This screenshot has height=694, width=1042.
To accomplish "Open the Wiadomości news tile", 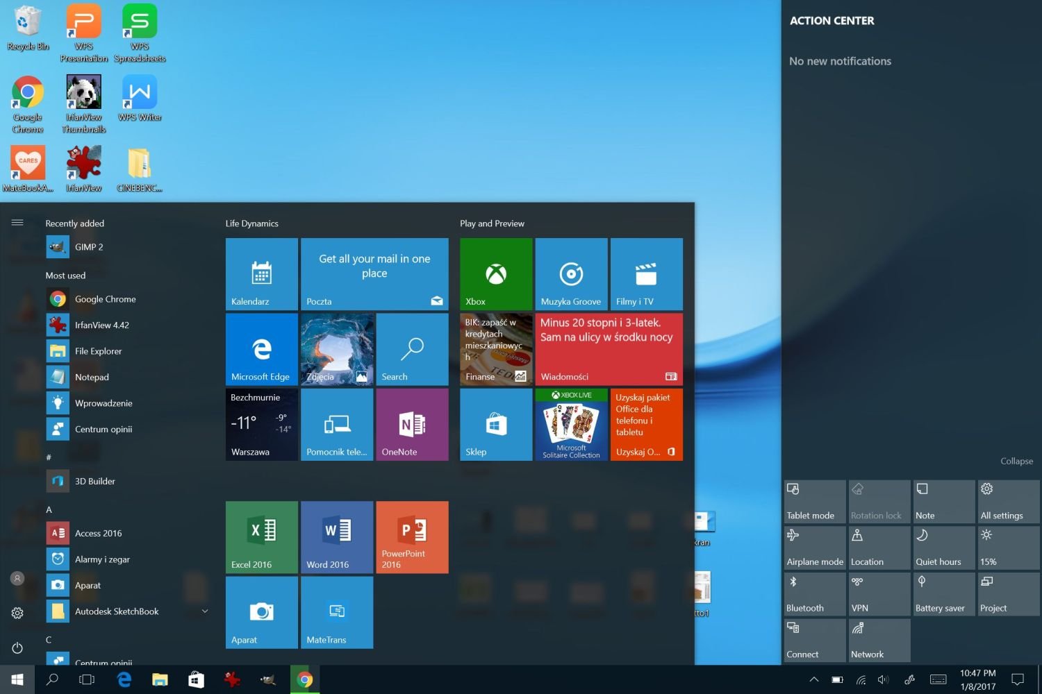I will [x=609, y=349].
